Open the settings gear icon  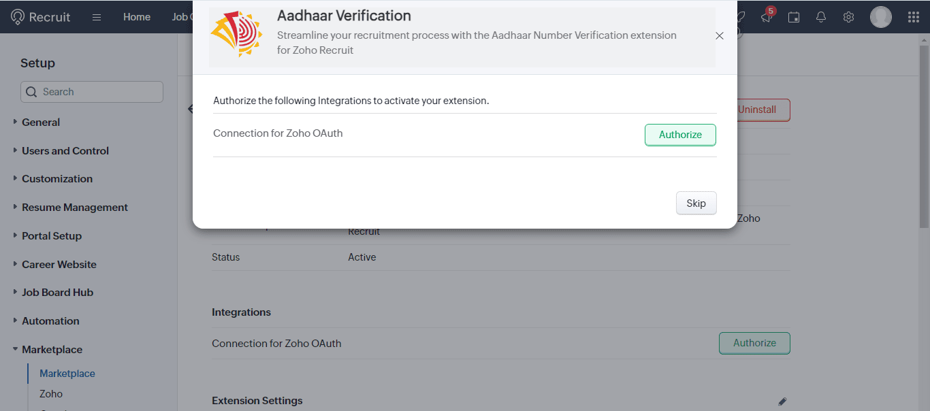tap(848, 17)
